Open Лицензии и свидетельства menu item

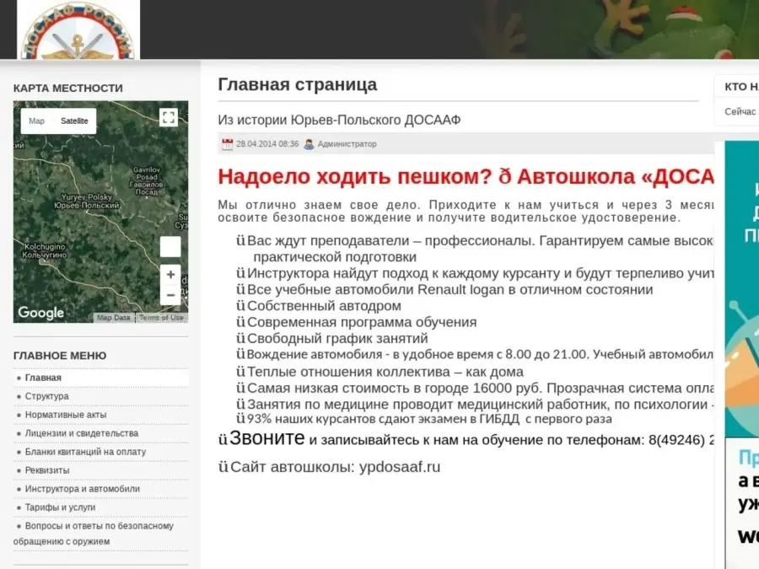82,433
